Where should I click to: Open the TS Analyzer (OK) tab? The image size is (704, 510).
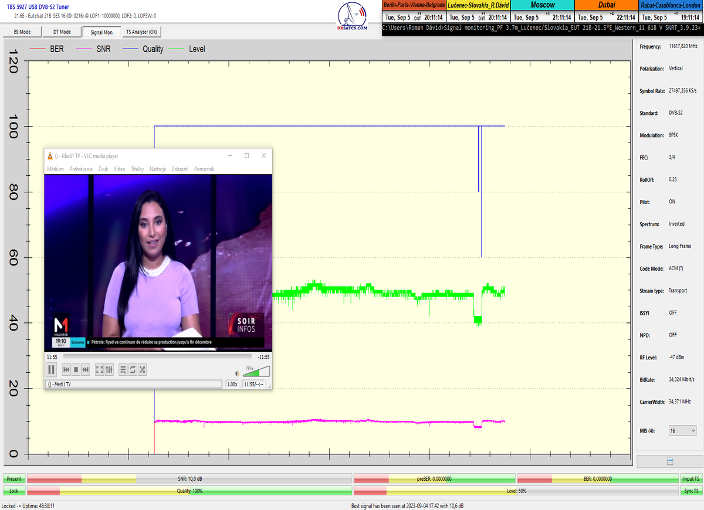click(141, 32)
